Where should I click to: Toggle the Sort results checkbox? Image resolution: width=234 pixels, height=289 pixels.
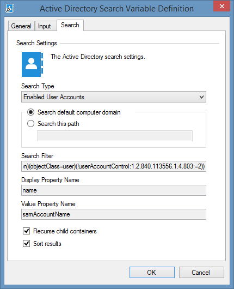[x=26, y=243]
